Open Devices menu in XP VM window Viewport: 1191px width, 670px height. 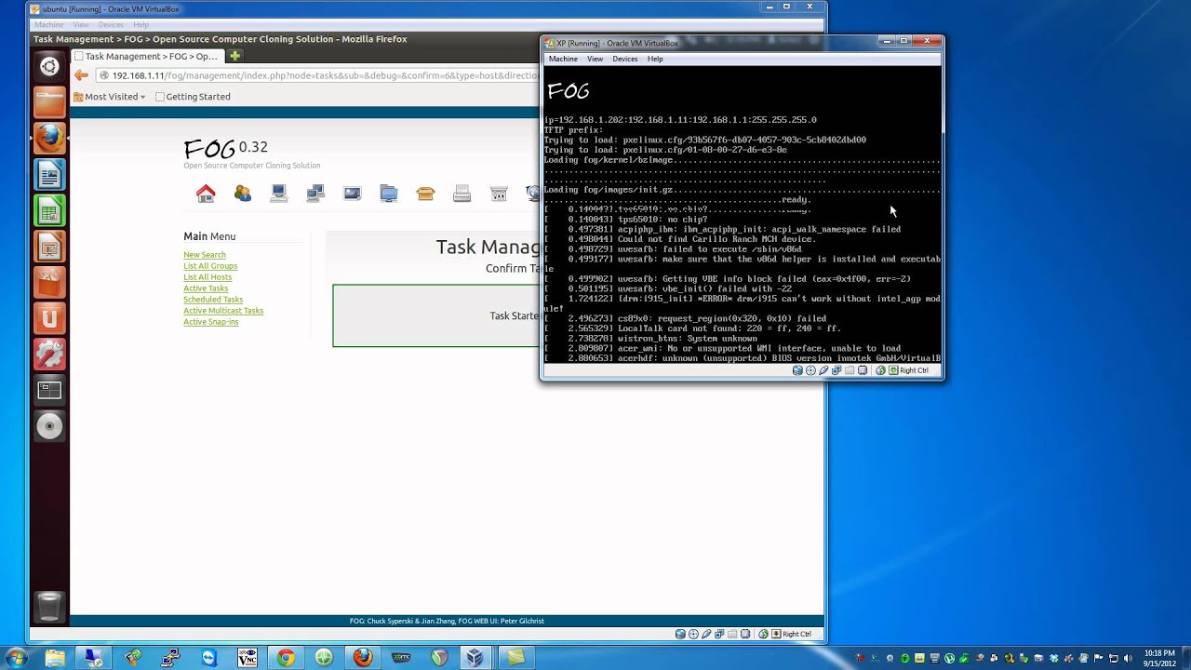(625, 59)
